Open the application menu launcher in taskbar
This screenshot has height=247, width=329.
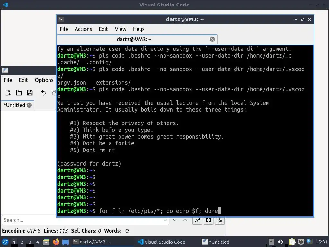[x=5, y=242]
